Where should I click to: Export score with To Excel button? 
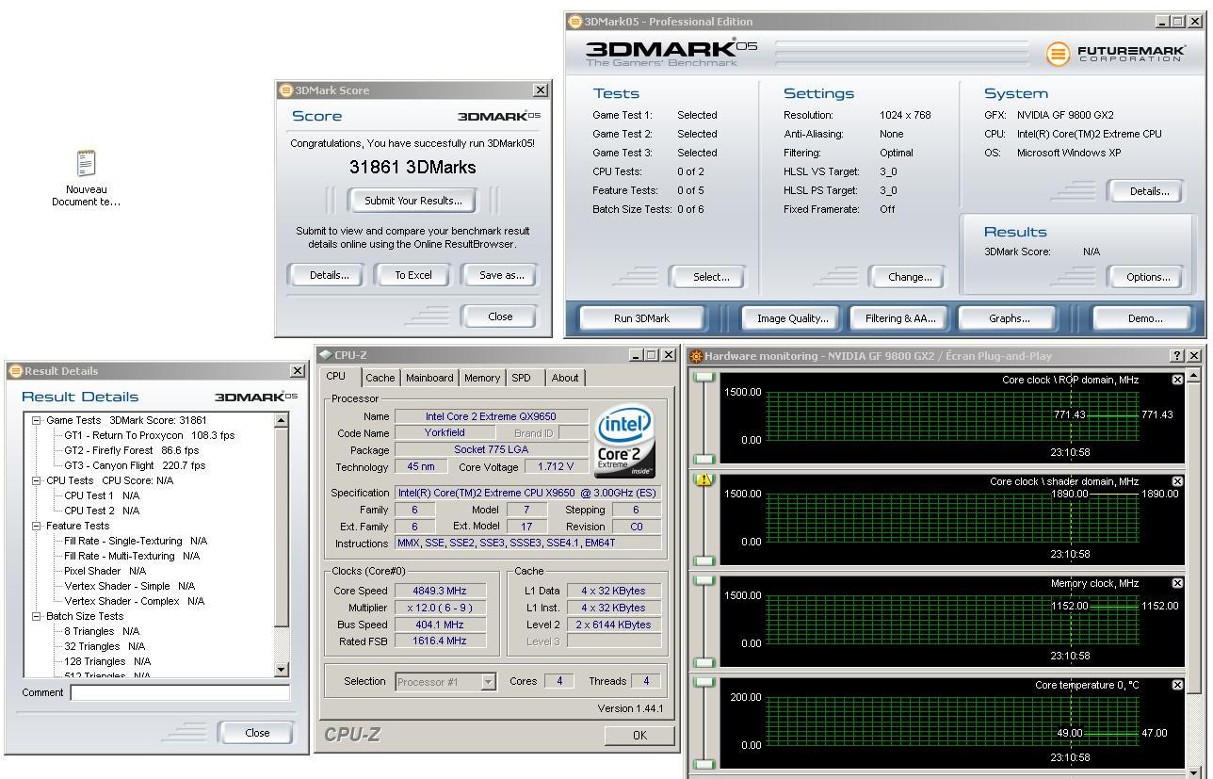coord(413,275)
